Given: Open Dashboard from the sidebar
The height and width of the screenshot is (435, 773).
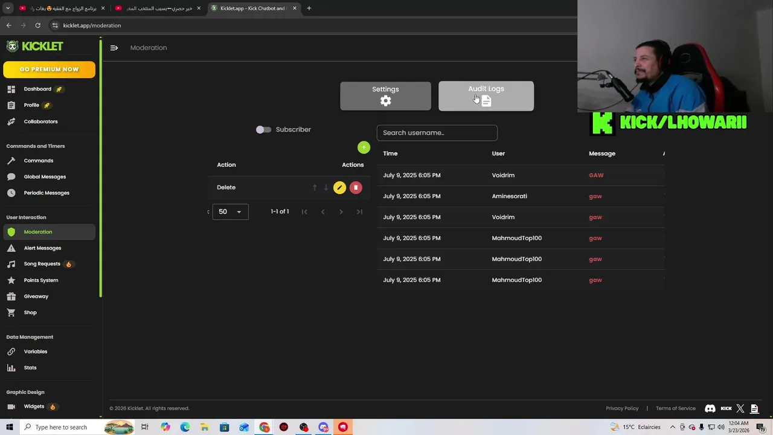Looking at the screenshot, I should point(37,89).
